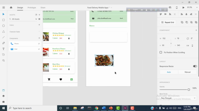Select the Rectangle tool
This screenshot has width=199, height=111.
(3, 20)
